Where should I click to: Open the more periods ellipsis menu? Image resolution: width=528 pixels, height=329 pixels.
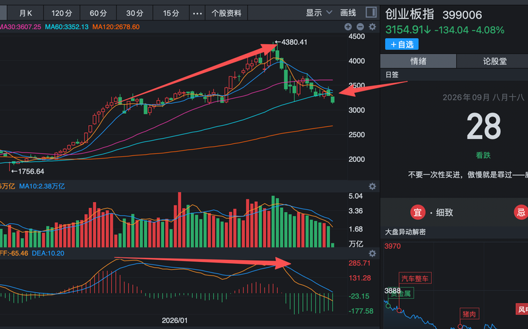198,13
